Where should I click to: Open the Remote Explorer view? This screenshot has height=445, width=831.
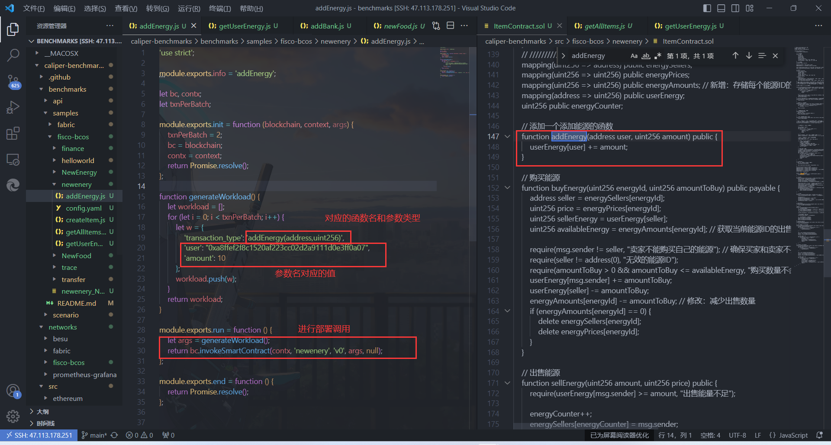13,160
